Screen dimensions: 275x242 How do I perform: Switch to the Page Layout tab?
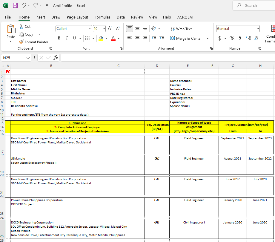pos(77,17)
